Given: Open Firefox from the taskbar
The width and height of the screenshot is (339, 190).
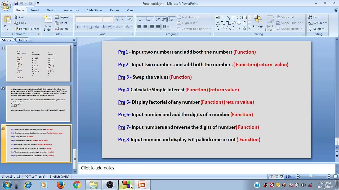Looking at the screenshot, I should (60, 185).
